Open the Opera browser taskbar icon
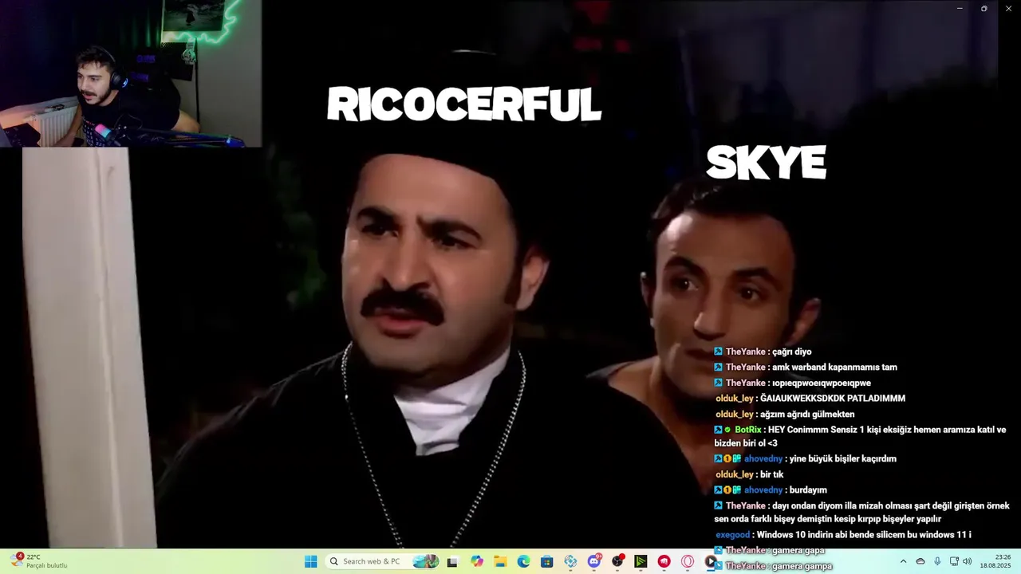The image size is (1021, 574). point(688,561)
